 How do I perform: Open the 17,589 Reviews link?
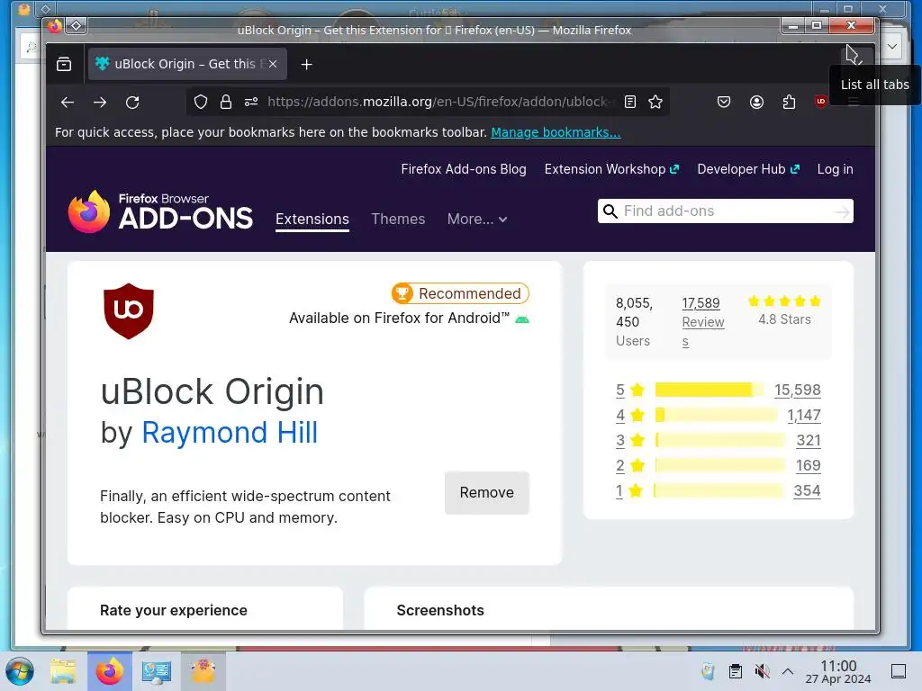(x=703, y=322)
